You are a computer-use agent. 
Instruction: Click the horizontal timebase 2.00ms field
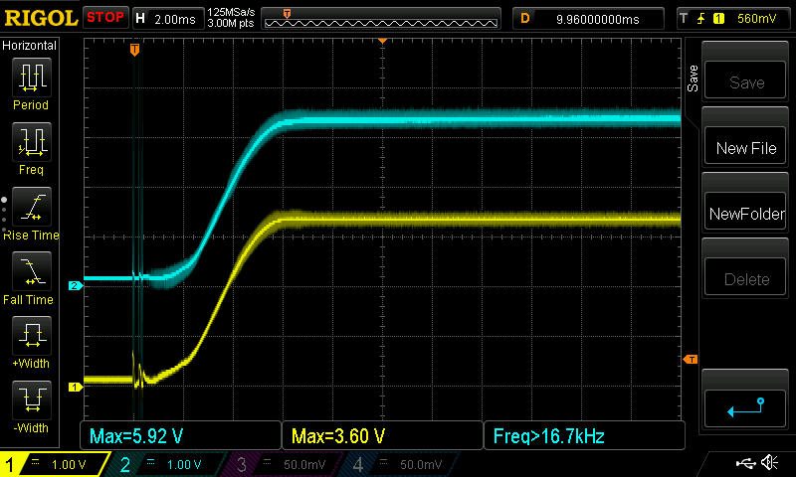coord(168,19)
